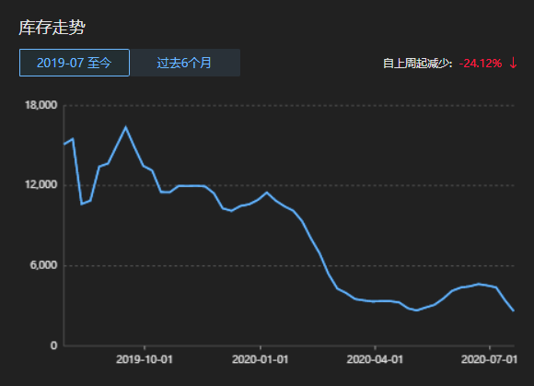Click the 6,000 y-axis label
This screenshot has width=534, height=386.
point(43,264)
